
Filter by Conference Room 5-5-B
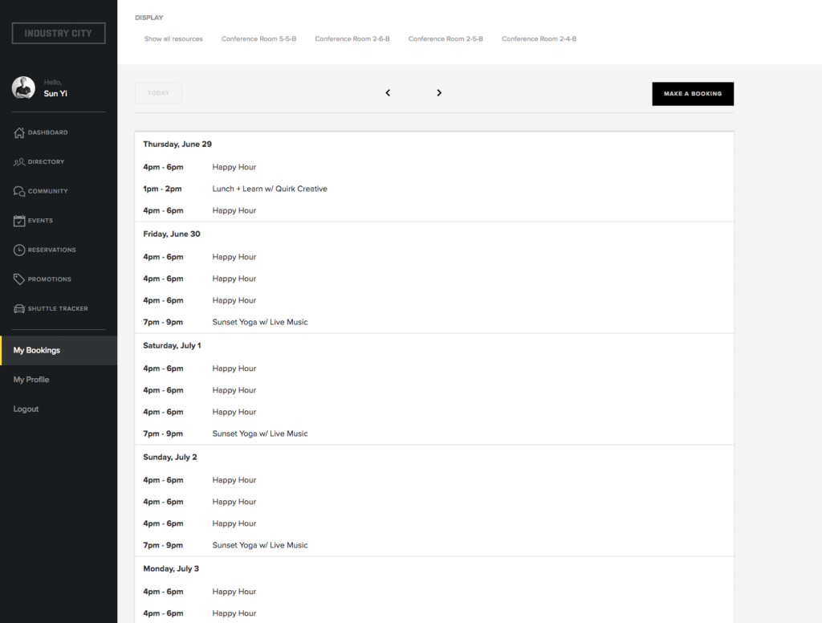click(258, 39)
